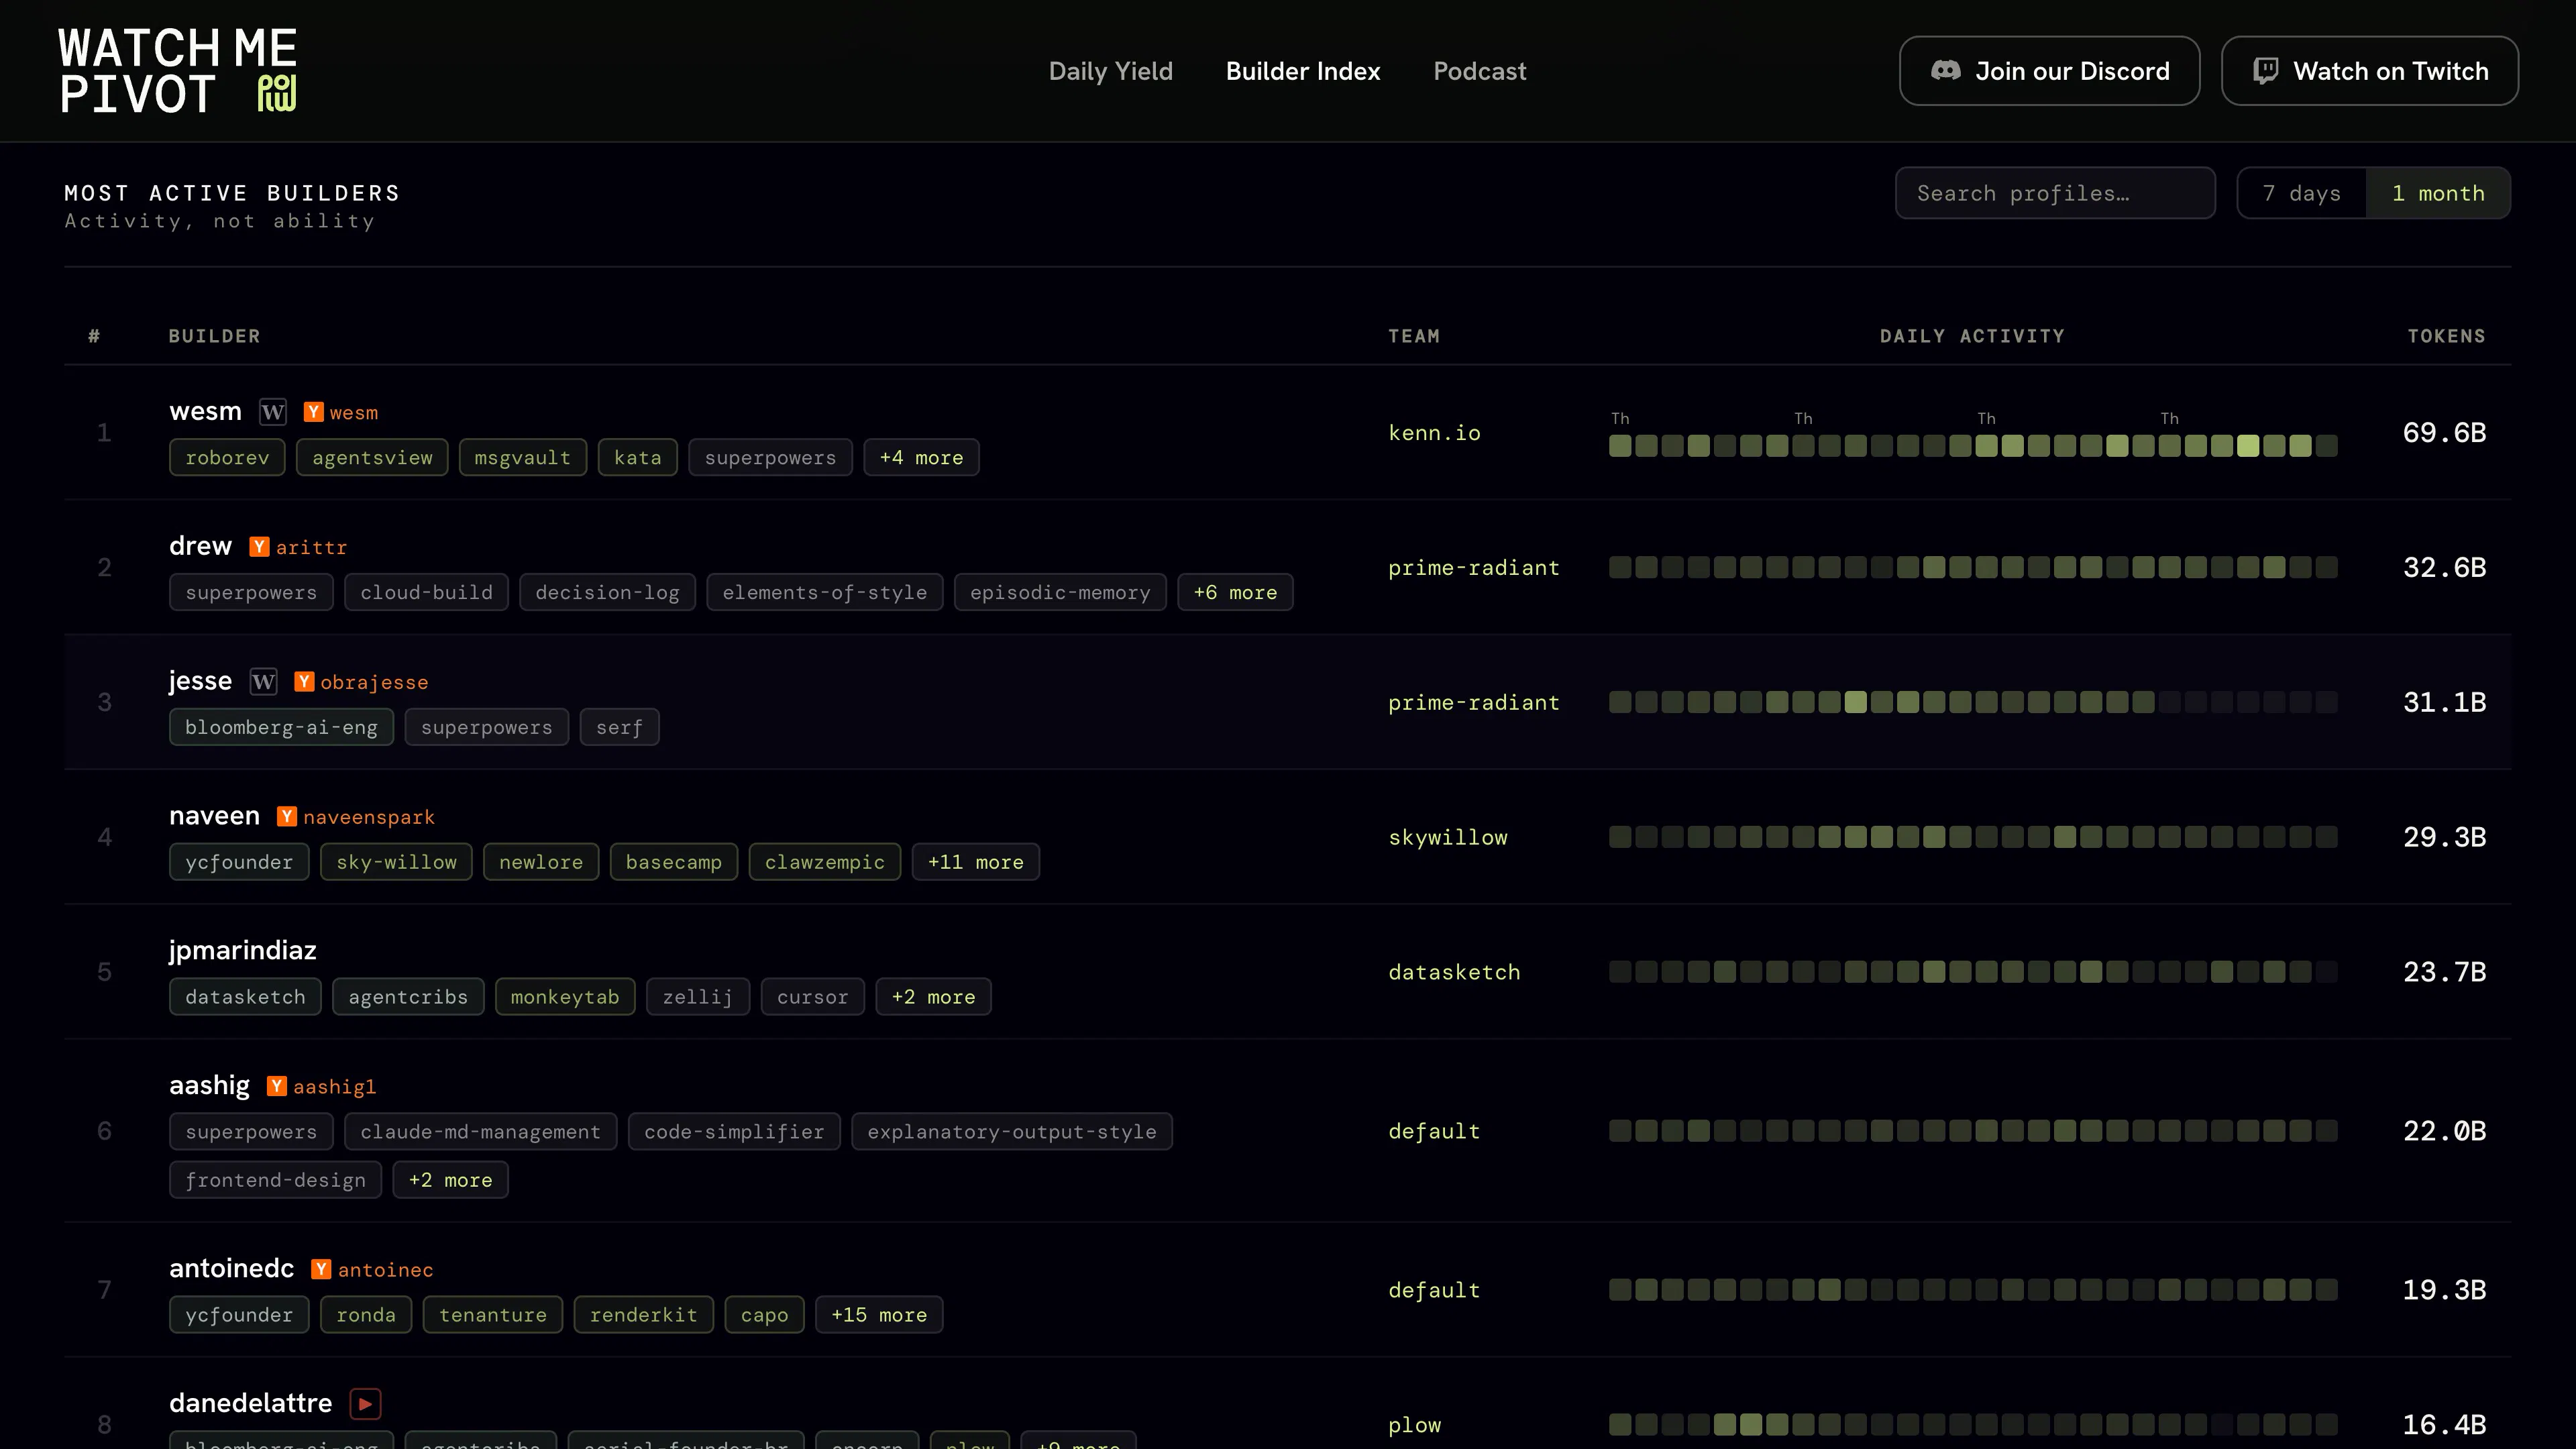Open the skywillow team link
The height and width of the screenshot is (1449, 2576).
[x=1447, y=838]
